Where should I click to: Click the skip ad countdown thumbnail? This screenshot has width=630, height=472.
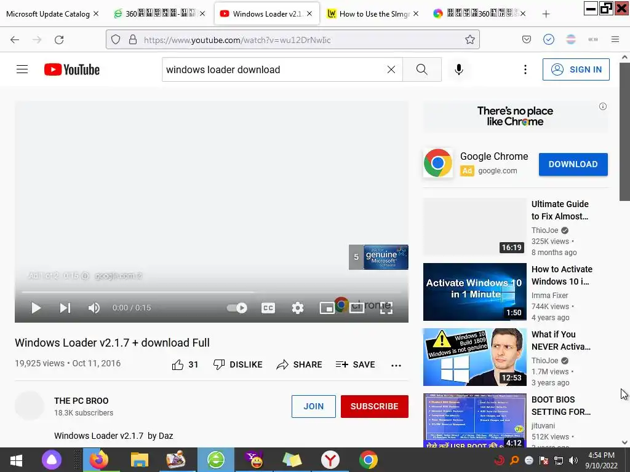378,257
